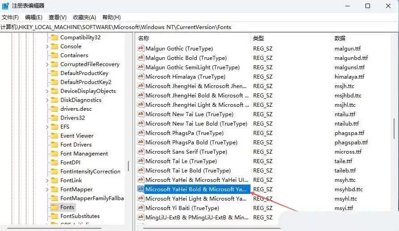Expand the DeviceDisplayObjects tree node
This screenshot has width=399, height=231.
point(47,91)
